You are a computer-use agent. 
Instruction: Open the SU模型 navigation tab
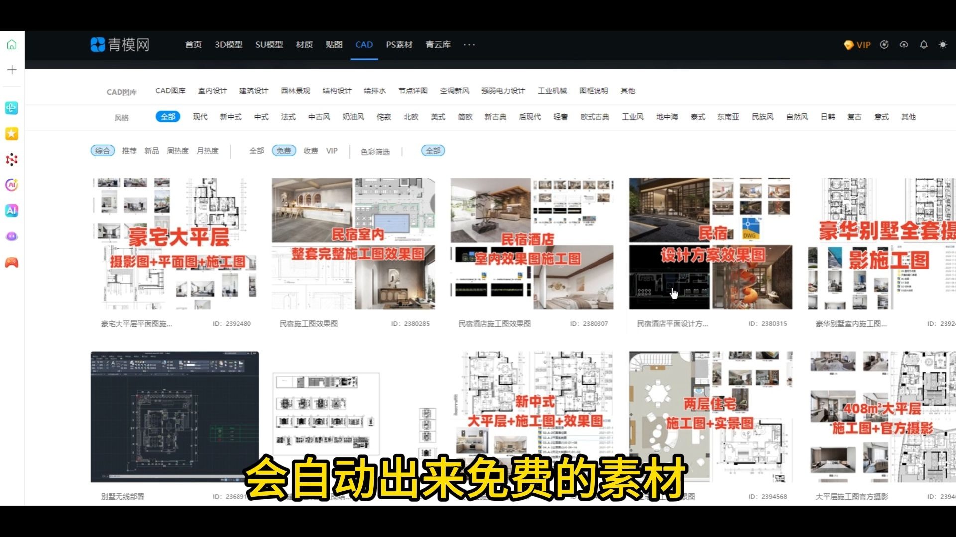tap(269, 45)
